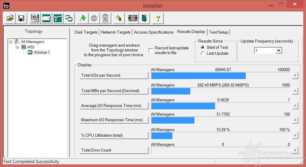The height and width of the screenshot is (167, 306).
Task: Enable Record last update results to file
Action: [x=151, y=50]
